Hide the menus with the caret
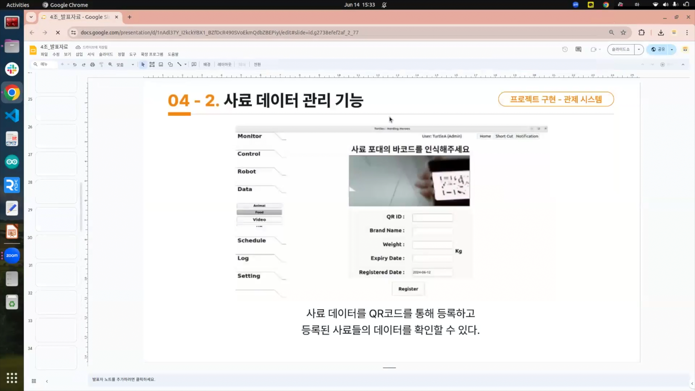 683,64
